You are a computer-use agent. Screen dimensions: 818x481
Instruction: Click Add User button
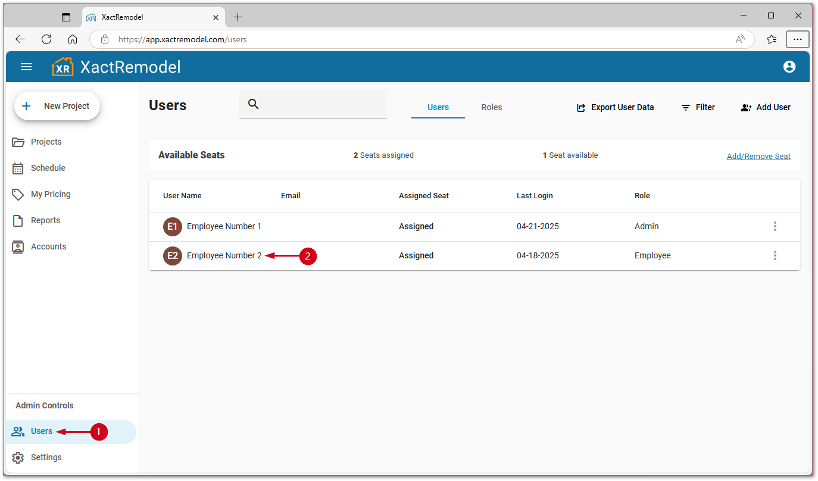(x=766, y=107)
